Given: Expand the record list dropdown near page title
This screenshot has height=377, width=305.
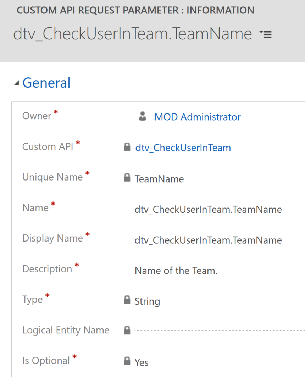Looking at the screenshot, I should pyautogui.click(x=265, y=34).
